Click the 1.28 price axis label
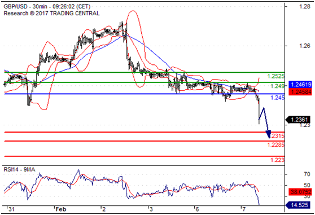The image size is (315, 215). tap(305, 7)
